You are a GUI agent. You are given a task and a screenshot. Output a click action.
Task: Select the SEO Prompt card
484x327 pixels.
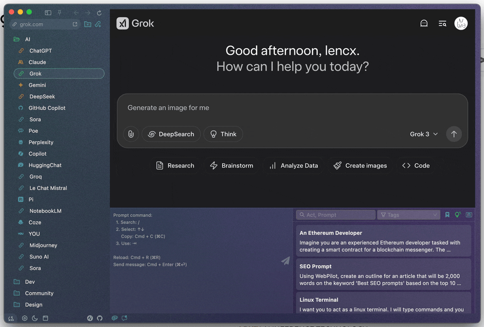(x=384, y=274)
